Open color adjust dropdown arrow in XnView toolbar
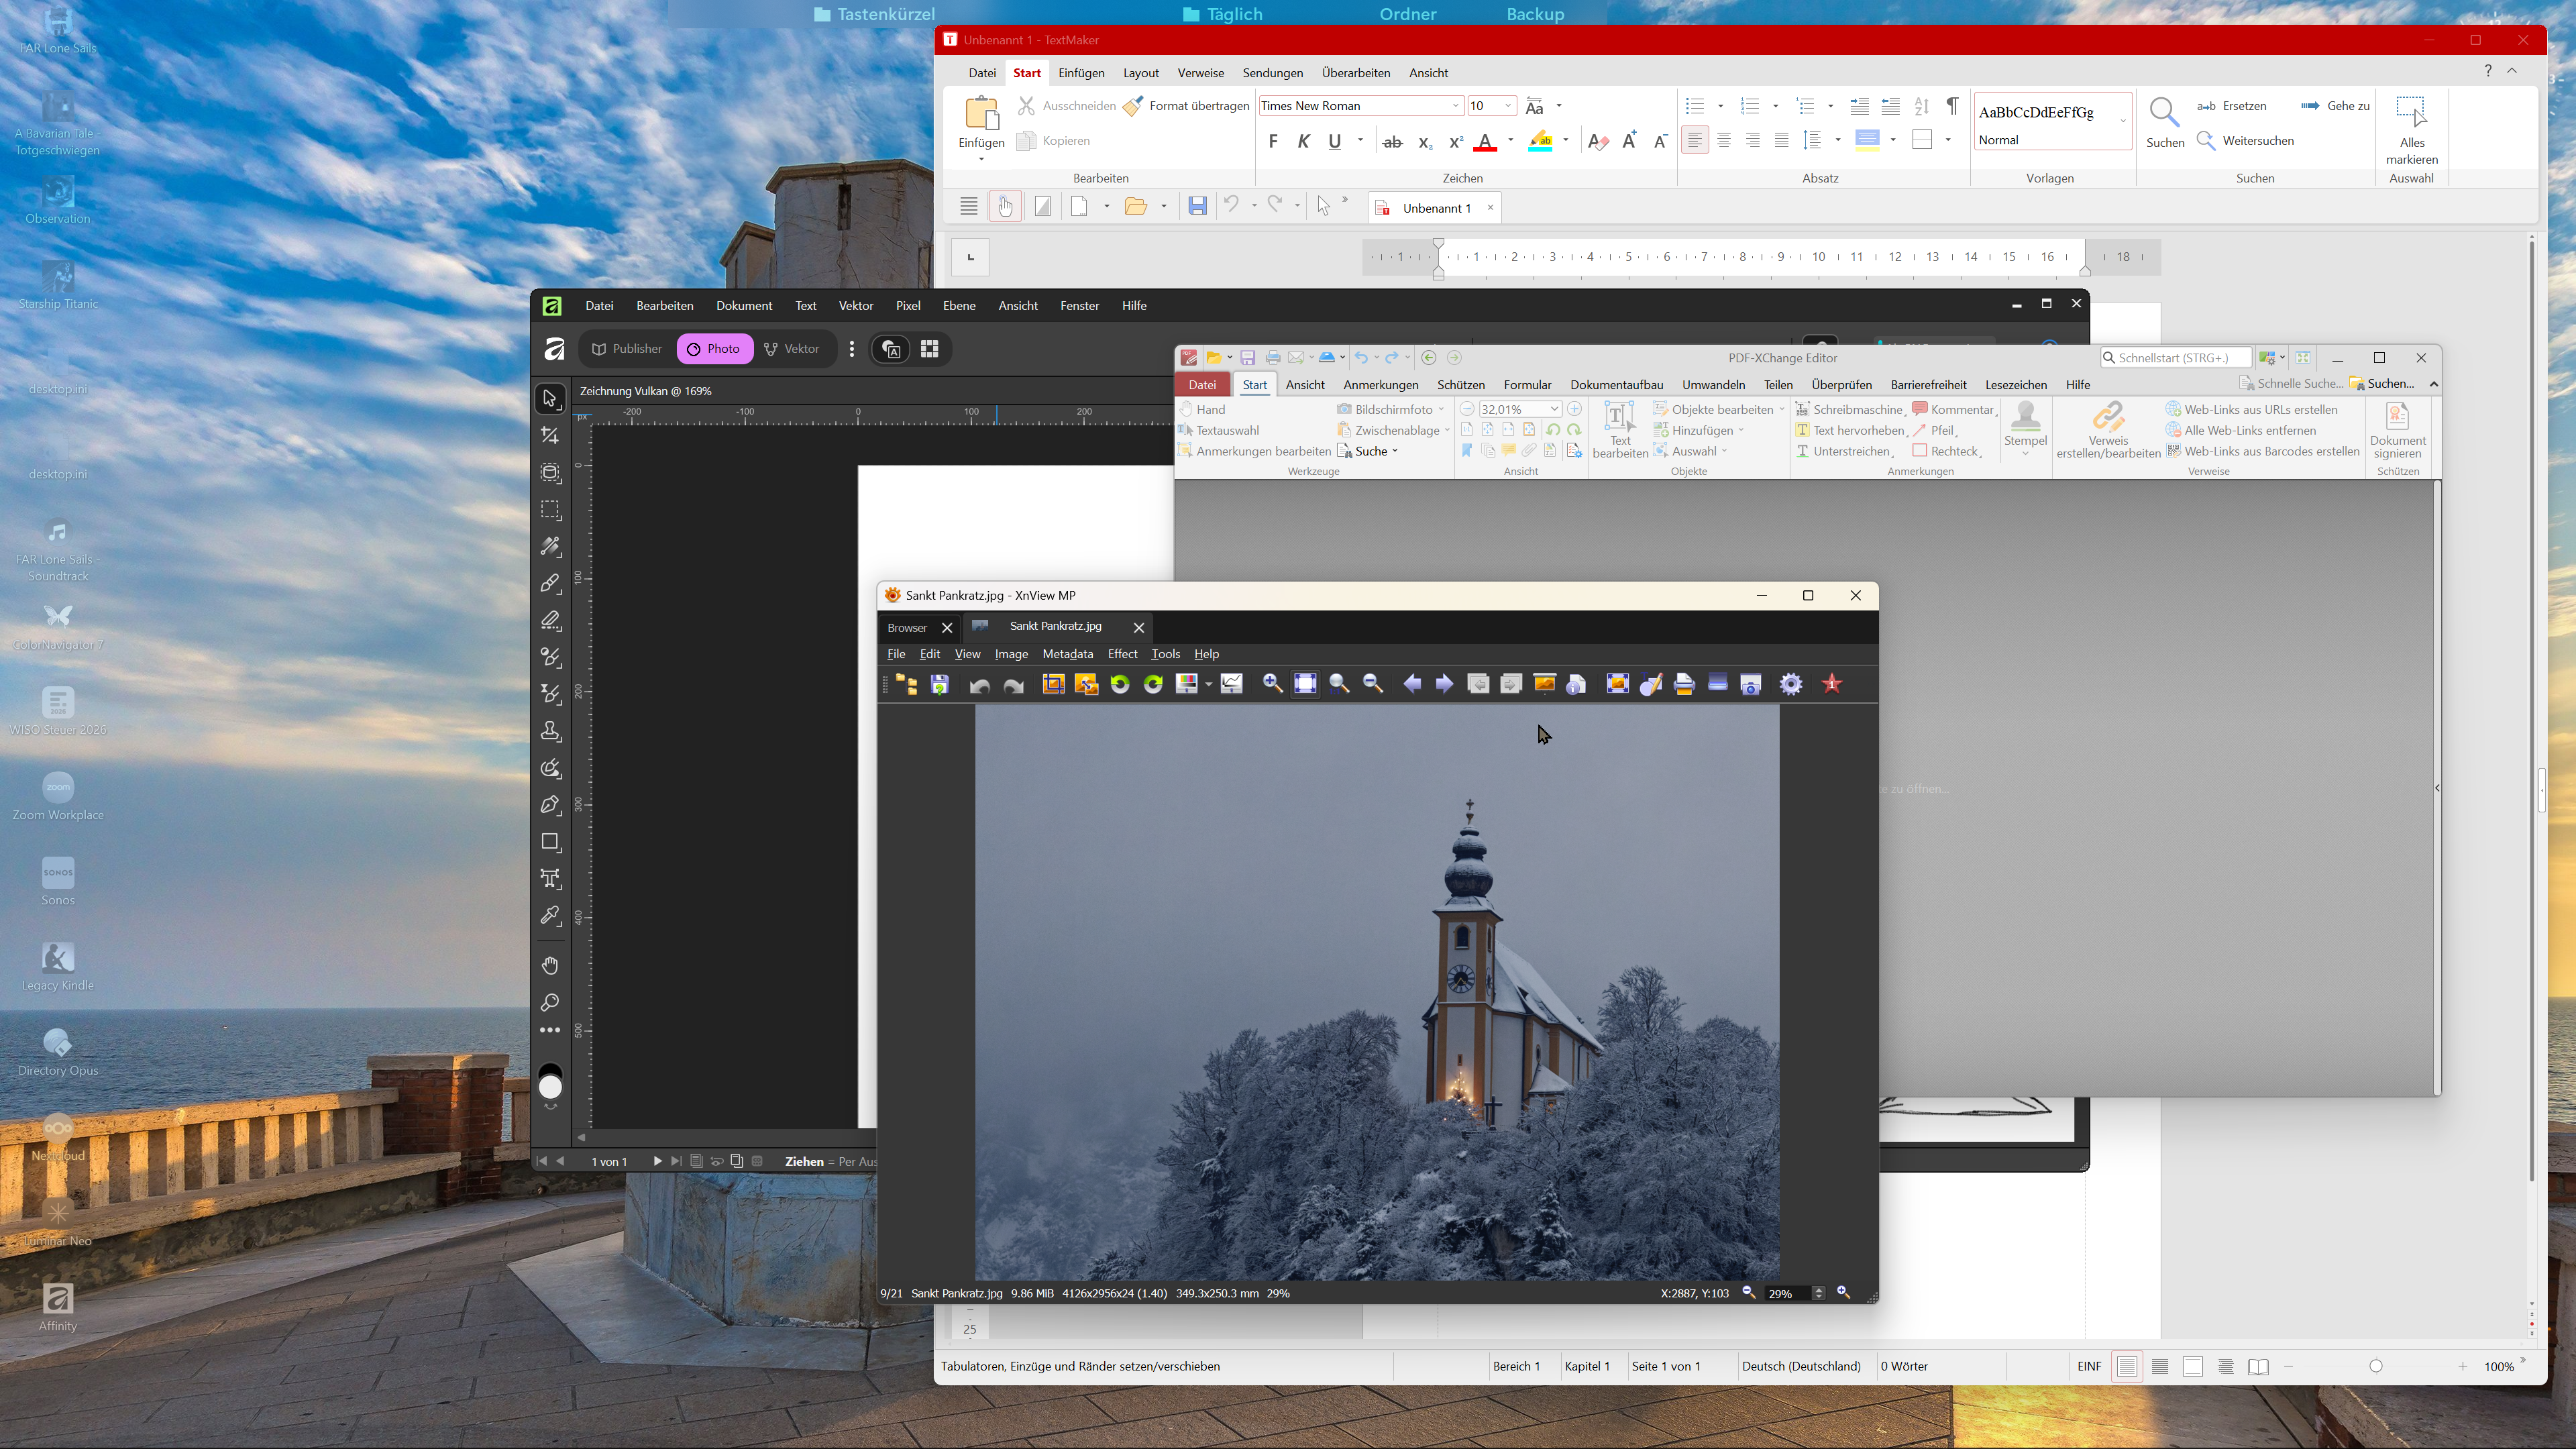2576x1449 pixels. (1209, 685)
